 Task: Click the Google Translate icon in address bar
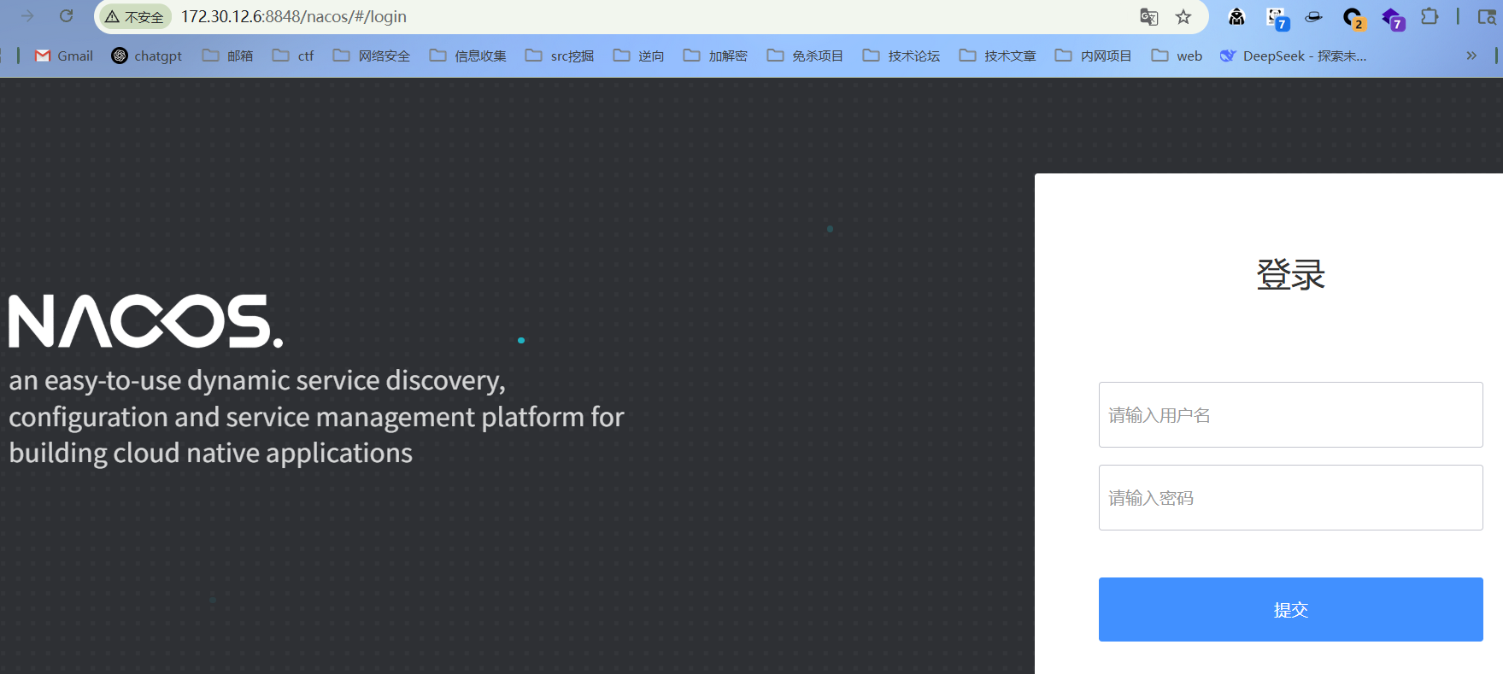tap(1148, 16)
